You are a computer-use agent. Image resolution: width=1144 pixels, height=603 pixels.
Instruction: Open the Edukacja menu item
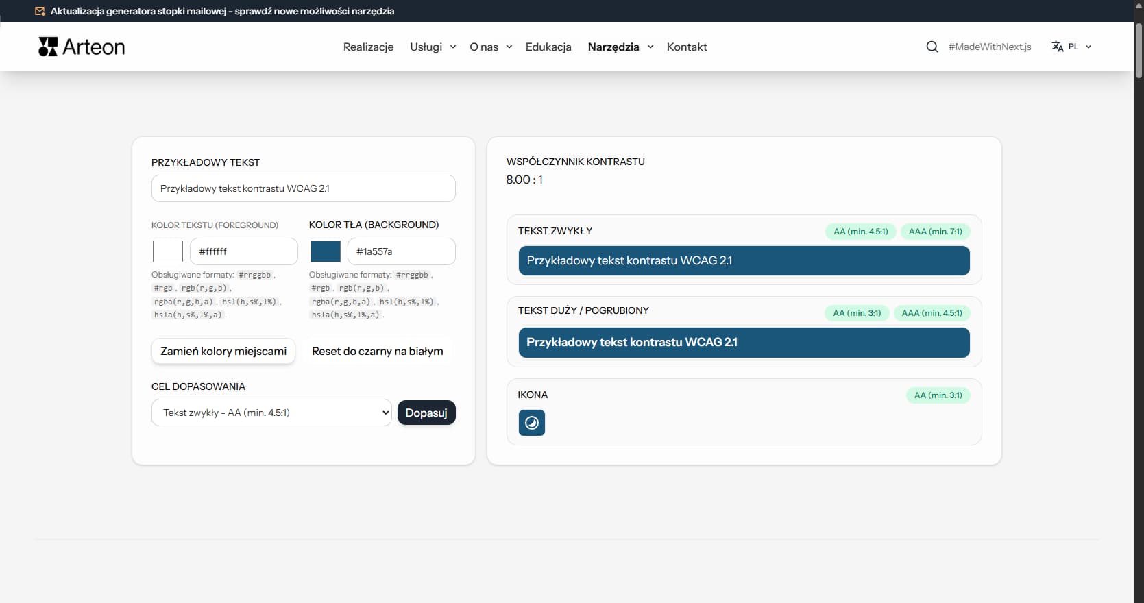548,47
